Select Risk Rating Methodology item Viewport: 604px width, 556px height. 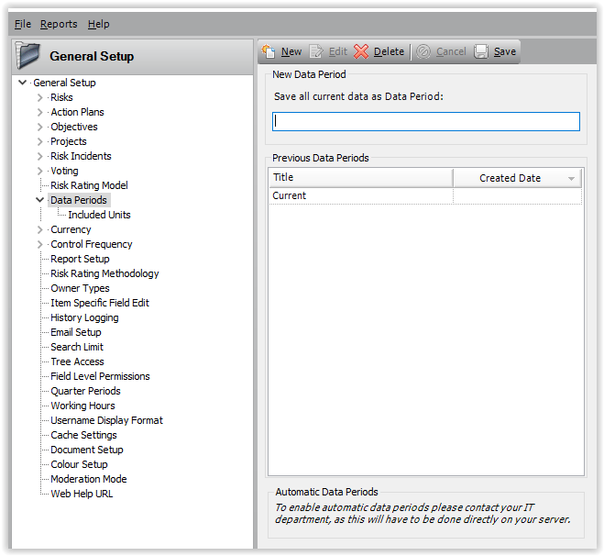(x=104, y=273)
